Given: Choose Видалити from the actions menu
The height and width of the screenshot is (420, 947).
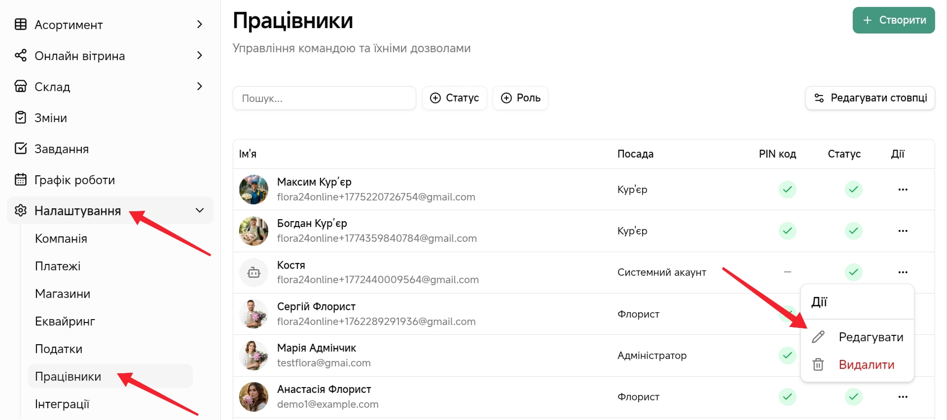Looking at the screenshot, I should coord(866,365).
